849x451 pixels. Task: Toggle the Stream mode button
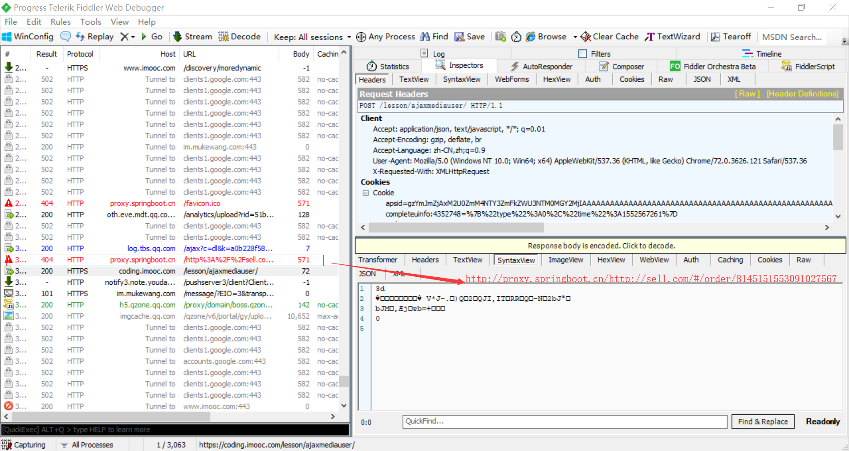192,37
